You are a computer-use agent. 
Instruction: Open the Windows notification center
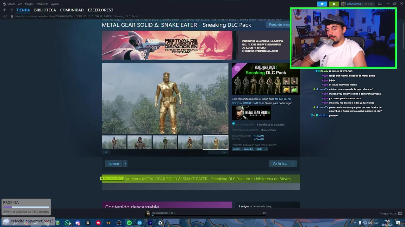[x=398, y=223]
